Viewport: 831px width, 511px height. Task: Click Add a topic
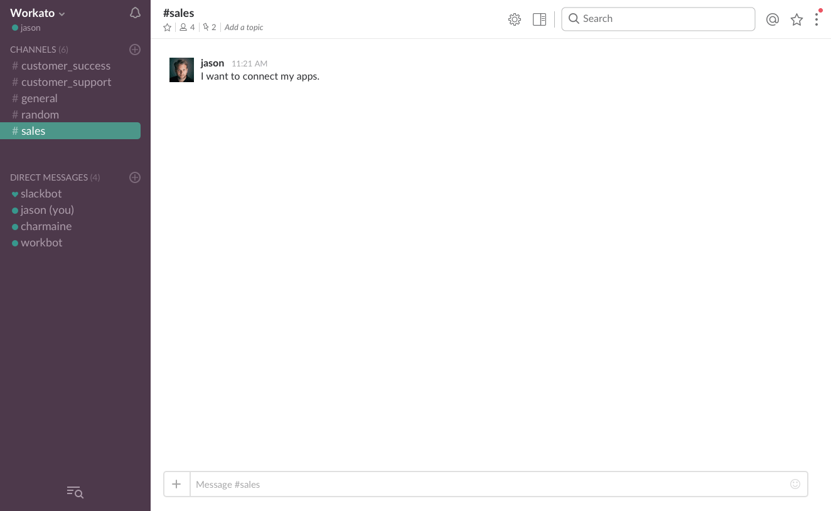tap(244, 28)
